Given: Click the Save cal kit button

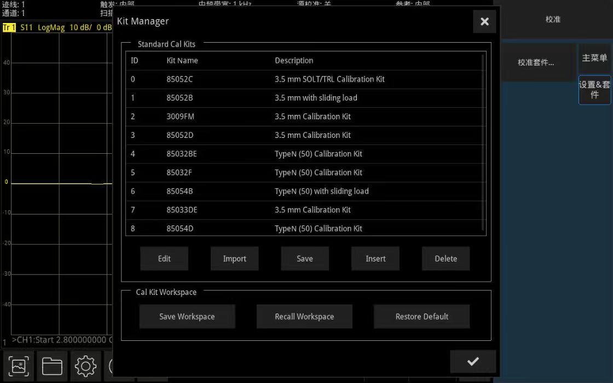Looking at the screenshot, I should click(x=305, y=258).
